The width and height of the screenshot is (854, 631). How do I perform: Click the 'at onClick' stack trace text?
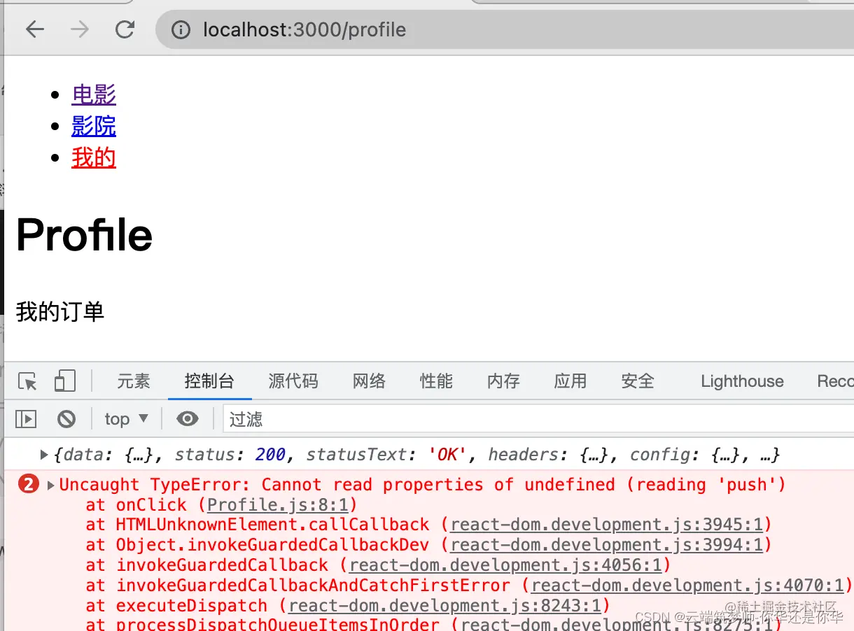tap(136, 505)
